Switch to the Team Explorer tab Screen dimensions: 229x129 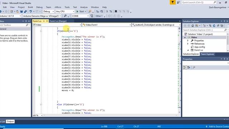[208, 54]
